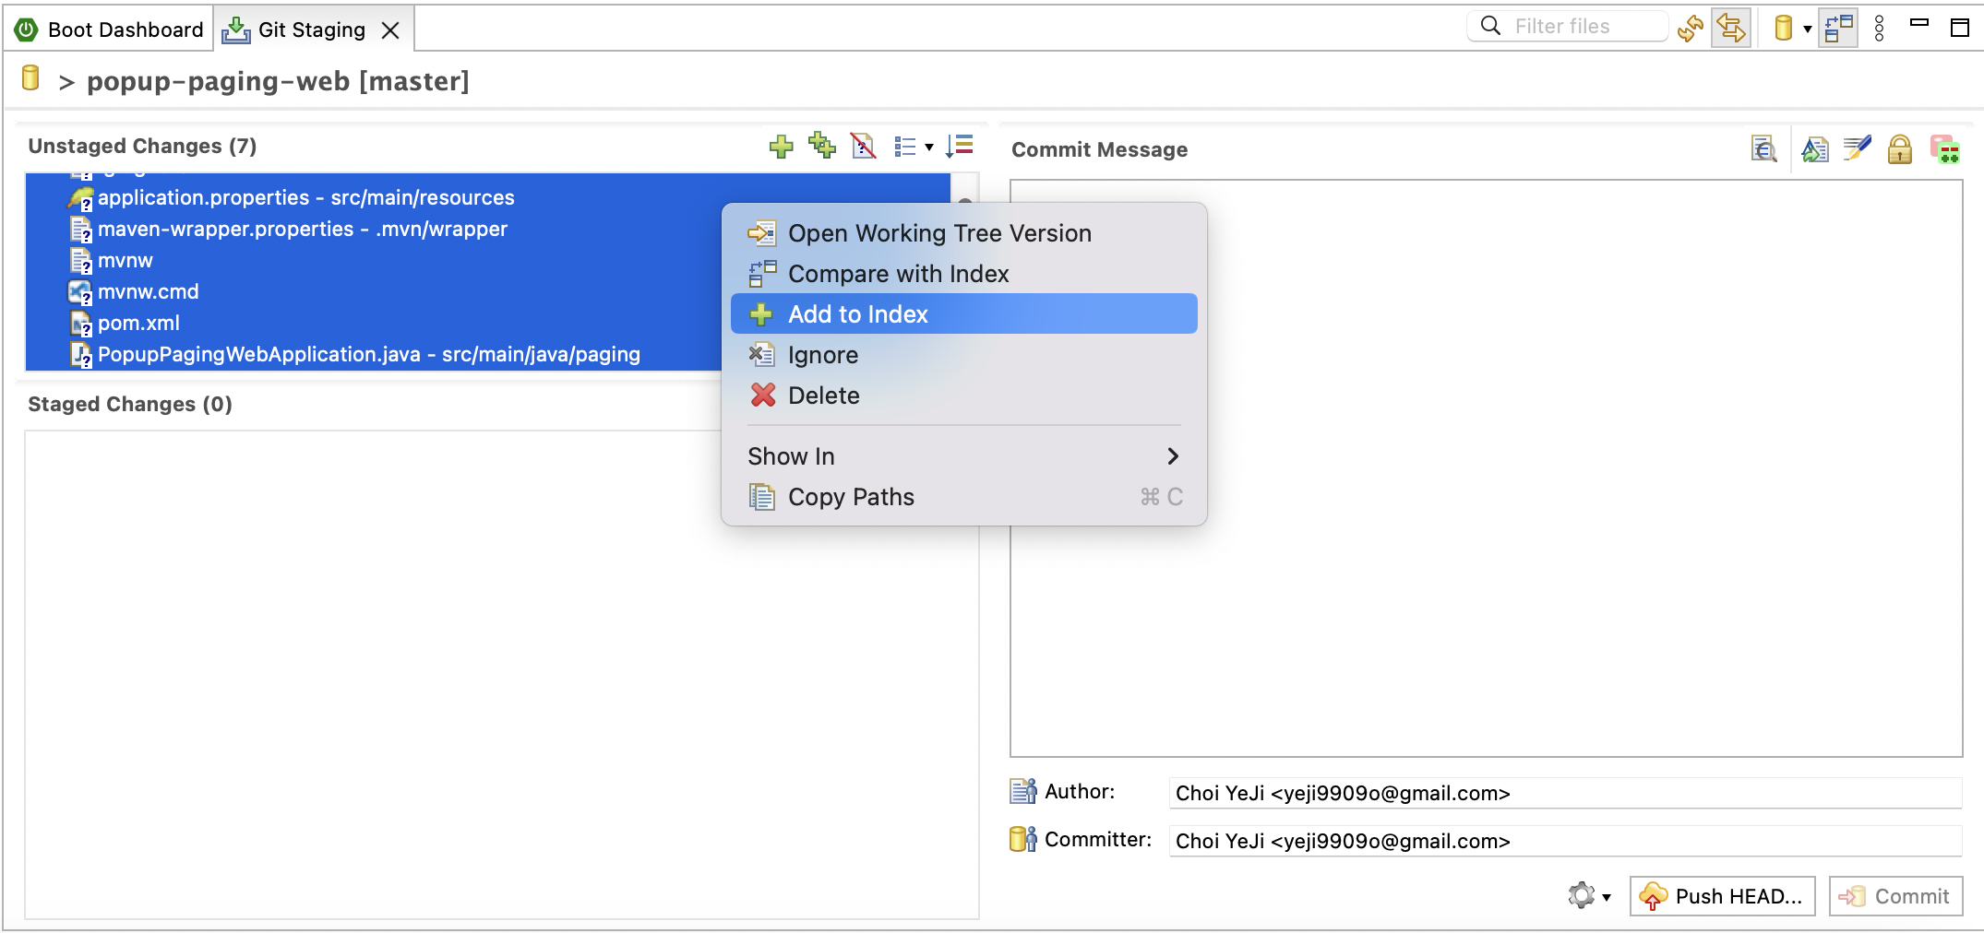Choose Copy Paths in context menu

(963, 497)
